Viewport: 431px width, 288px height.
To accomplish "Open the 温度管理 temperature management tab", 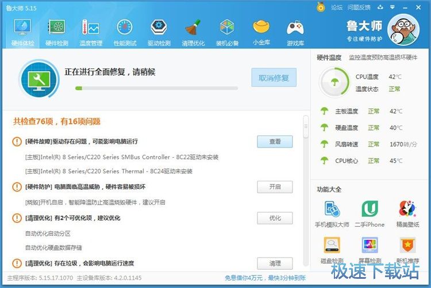I will click(x=91, y=33).
